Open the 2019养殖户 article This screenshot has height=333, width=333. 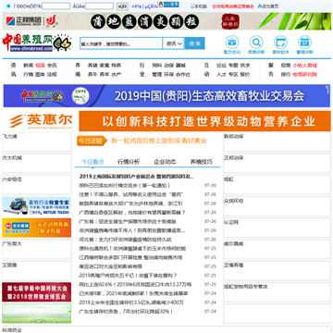pyautogui.click(x=128, y=276)
